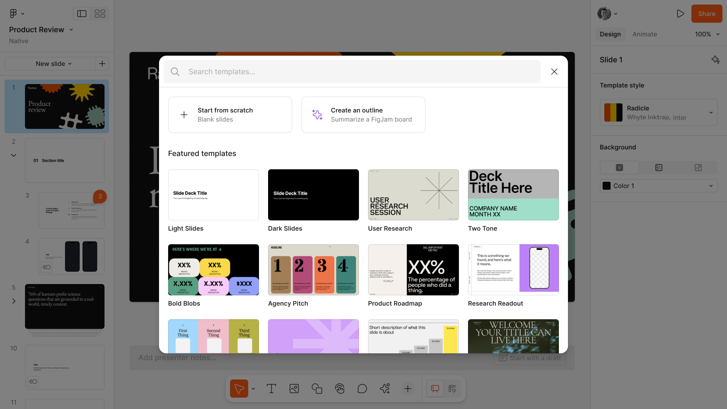The height and width of the screenshot is (409, 727).
Task: Switch to single slide view
Action: [82, 14]
